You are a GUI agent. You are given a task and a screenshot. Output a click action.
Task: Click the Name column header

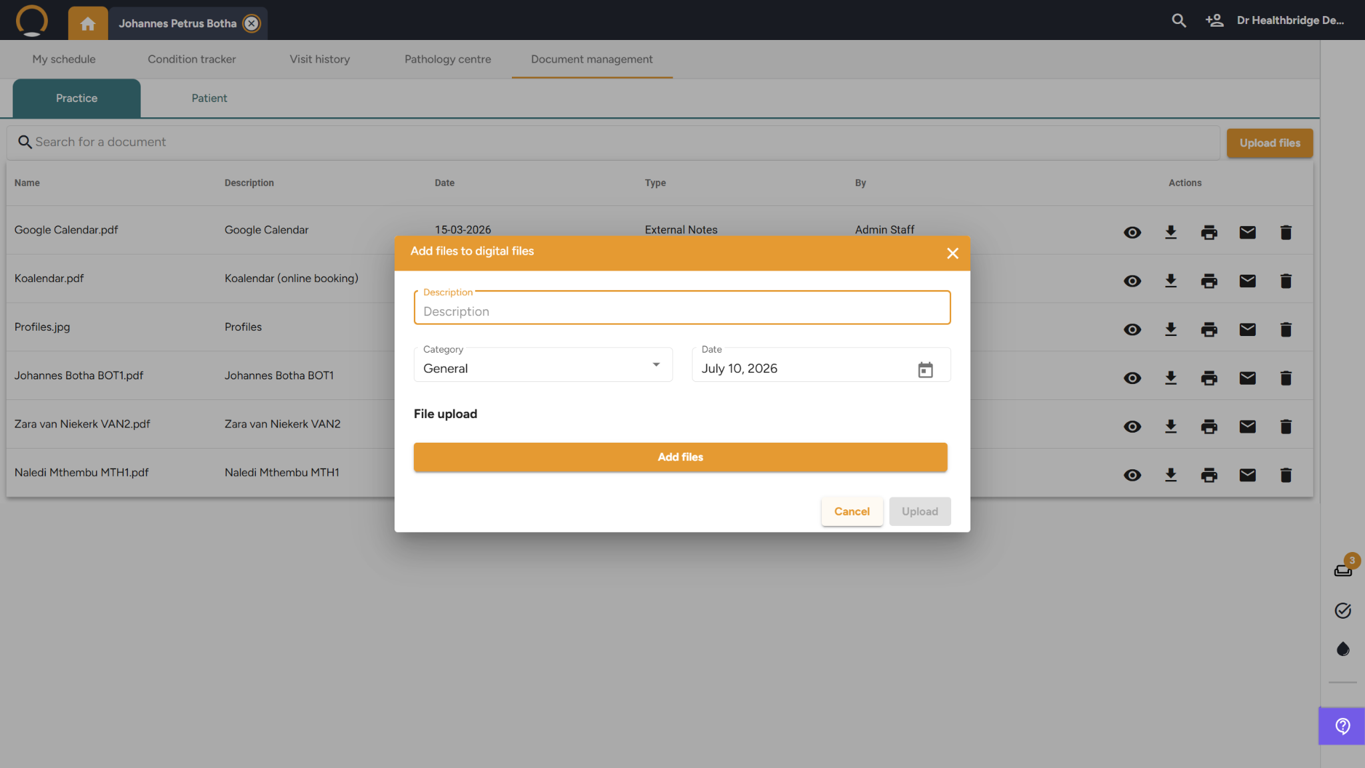(27, 183)
